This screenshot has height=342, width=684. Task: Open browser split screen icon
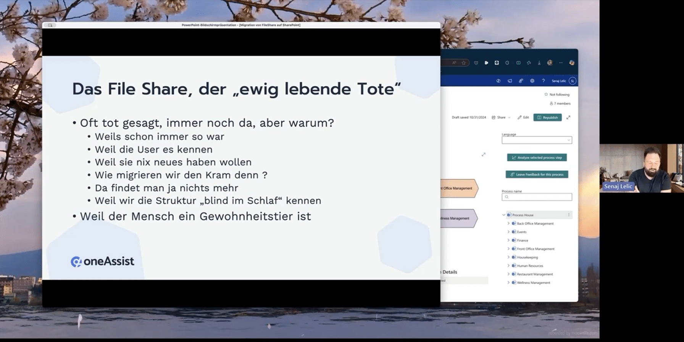[518, 63]
